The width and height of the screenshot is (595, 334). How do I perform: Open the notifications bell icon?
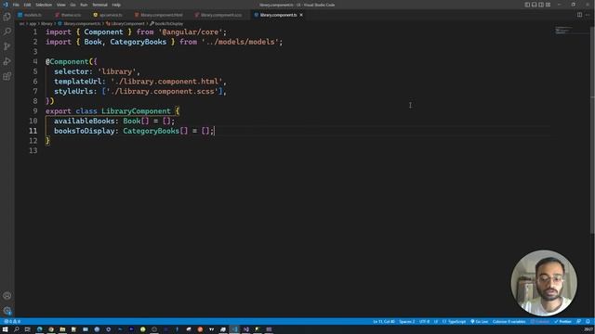[x=588, y=322]
